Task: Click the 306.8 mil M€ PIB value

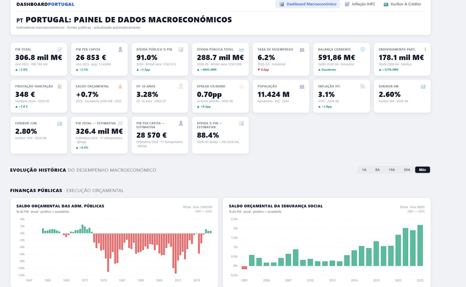Action: (38, 57)
